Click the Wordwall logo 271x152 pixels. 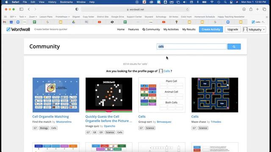tap(18, 29)
